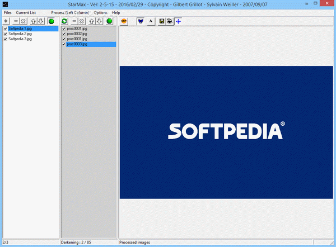Screen dimensions: 336x247
Task: Uncheck the Softpedia 3.jpg checkbox
Action: [6, 39]
